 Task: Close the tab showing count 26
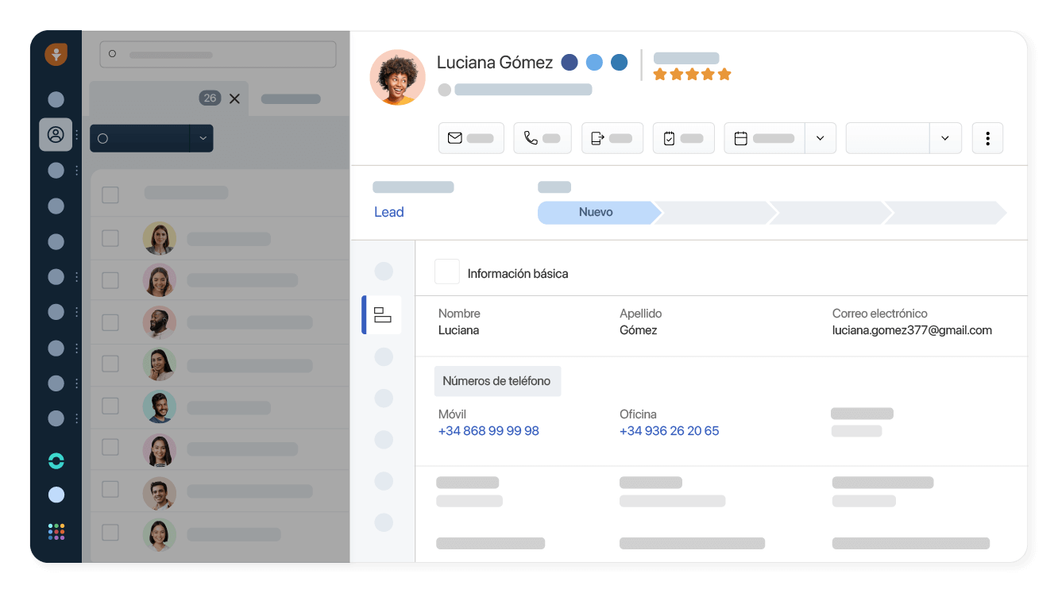tap(234, 98)
